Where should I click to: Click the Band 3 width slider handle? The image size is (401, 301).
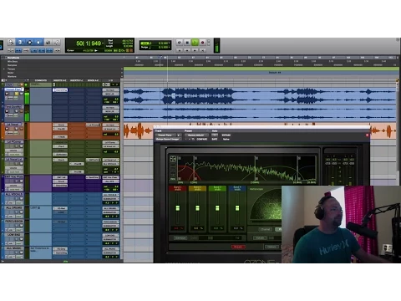pos(217,208)
